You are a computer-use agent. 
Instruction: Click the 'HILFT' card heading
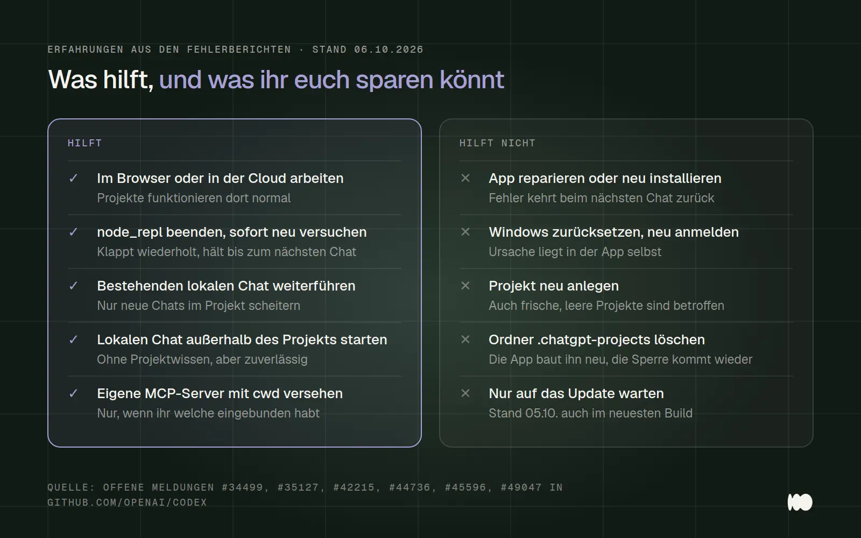(84, 143)
